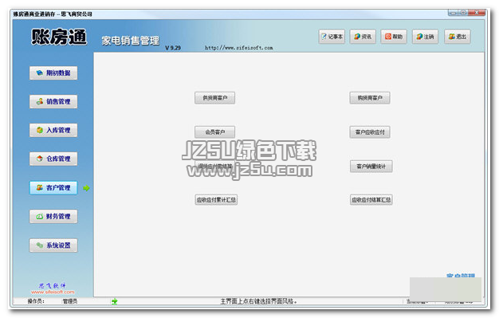This screenshot has width=499, height=318.
Task: Switch to 仓库管理 module
Action: [x=53, y=159]
